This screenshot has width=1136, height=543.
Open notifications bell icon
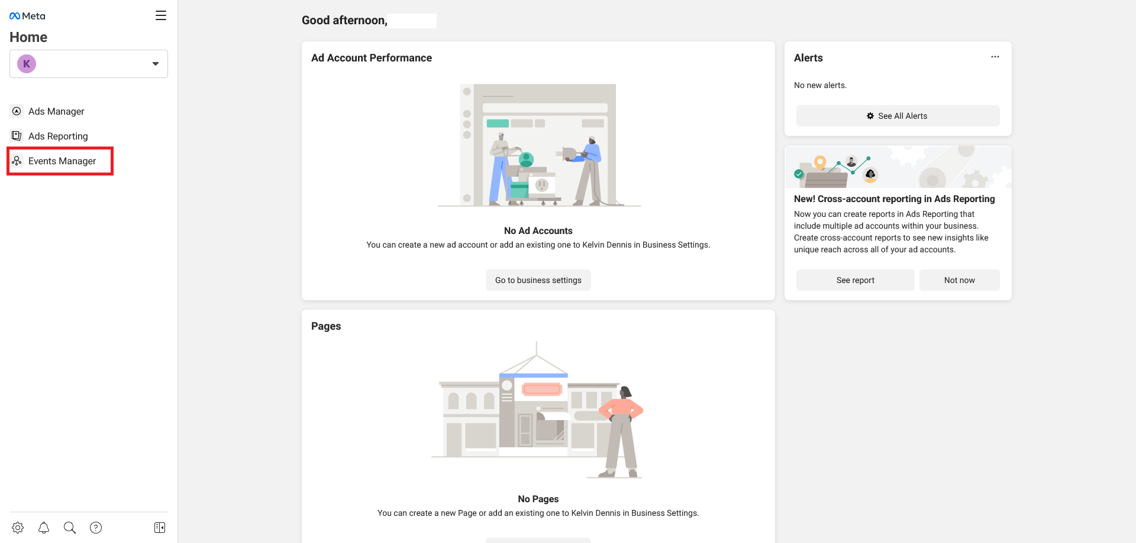[44, 528]
